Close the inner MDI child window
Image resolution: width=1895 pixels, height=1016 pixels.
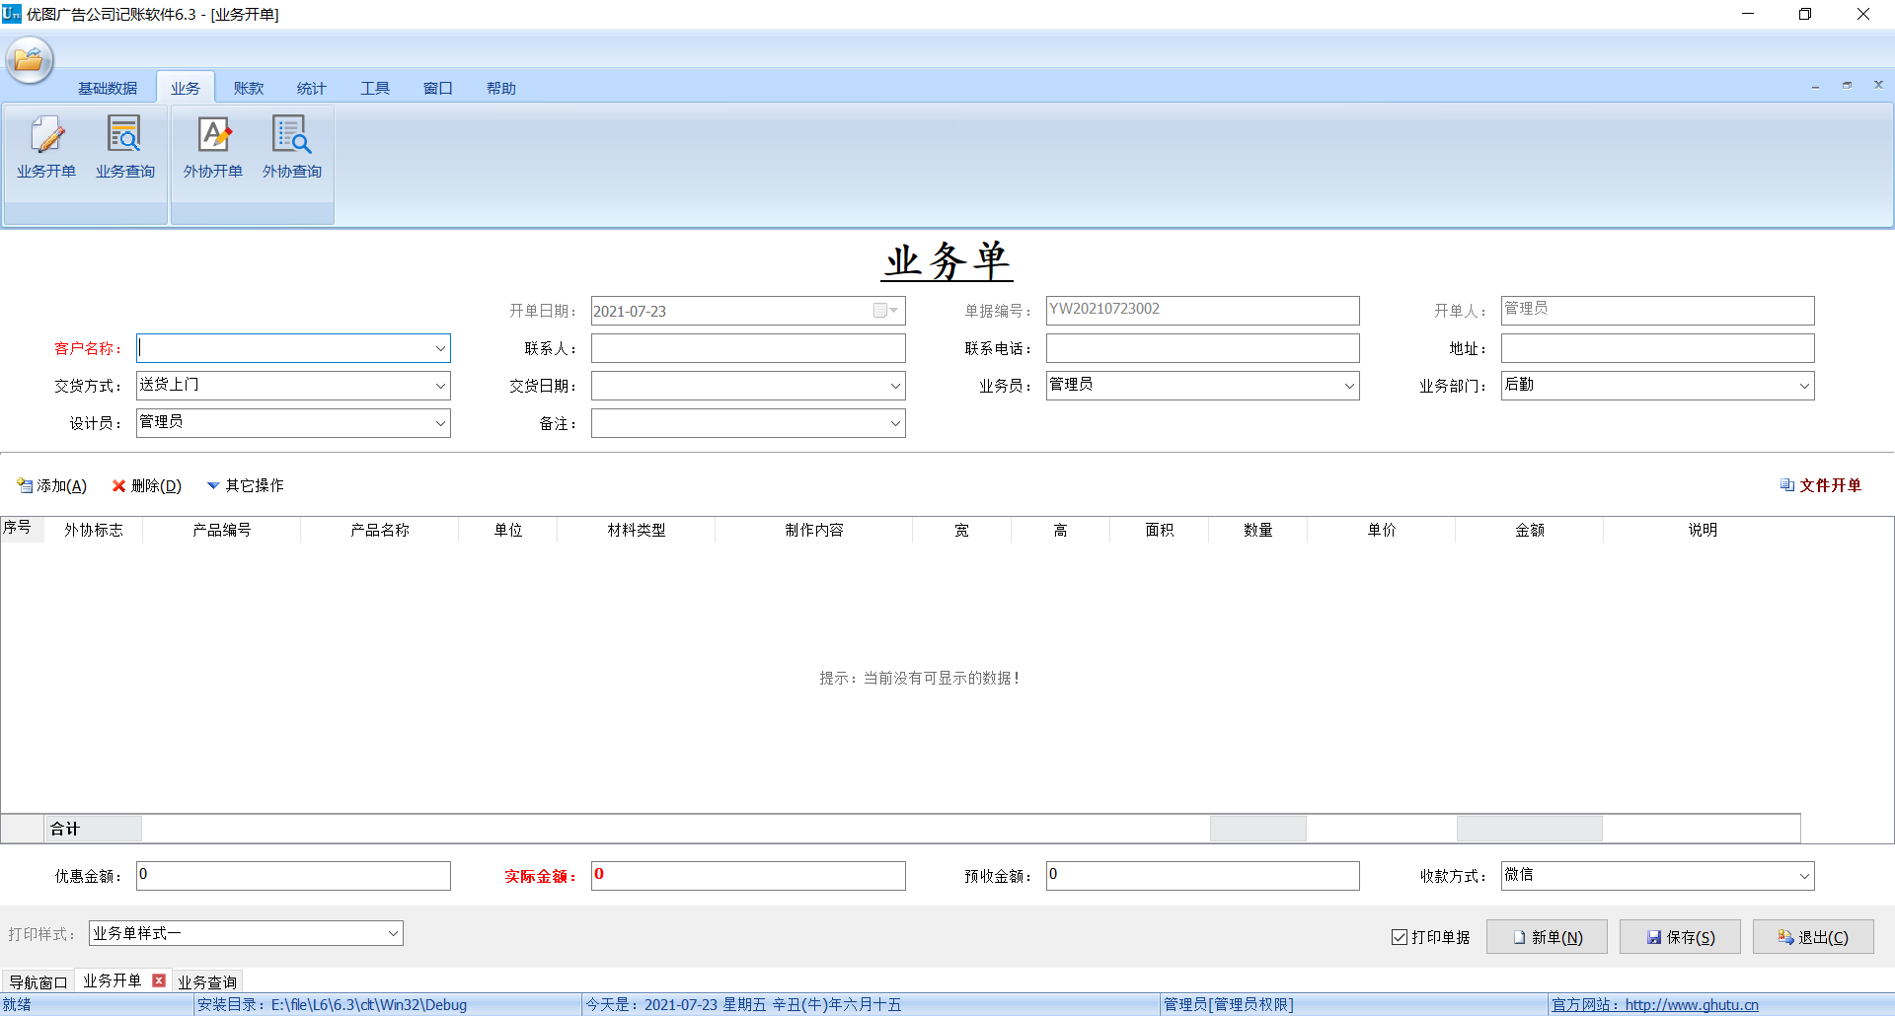[x=1878, y=85]
